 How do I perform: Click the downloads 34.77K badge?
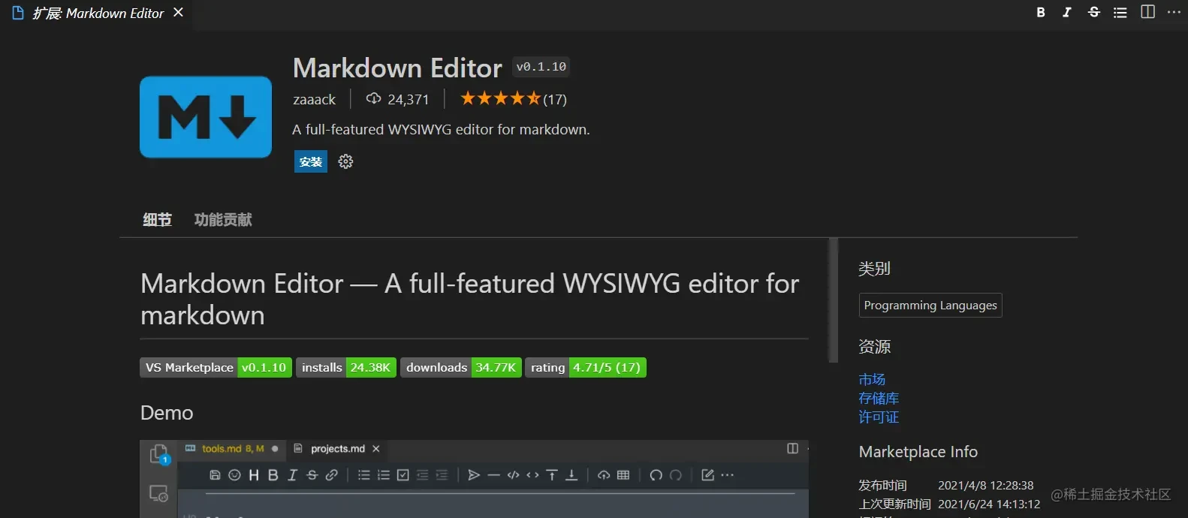pyautogui.click(x=461, y=368)
